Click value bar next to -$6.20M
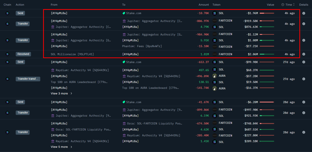 tap(267, 102)
